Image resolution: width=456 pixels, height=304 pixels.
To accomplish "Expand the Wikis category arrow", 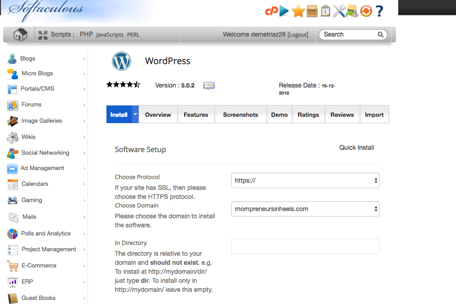I will [84, 137].
